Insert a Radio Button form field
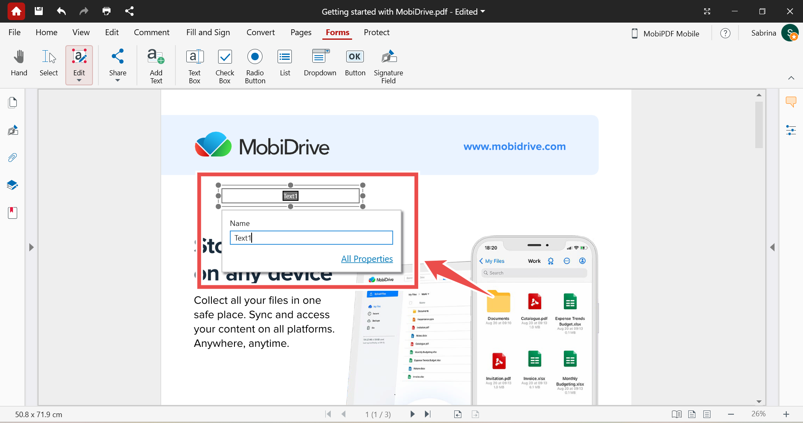Screen dimensions: 803x423 (255, 66)
